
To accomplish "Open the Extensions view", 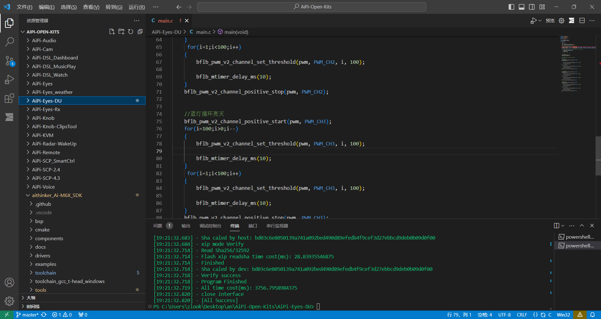I will click(x=9, y=99).
